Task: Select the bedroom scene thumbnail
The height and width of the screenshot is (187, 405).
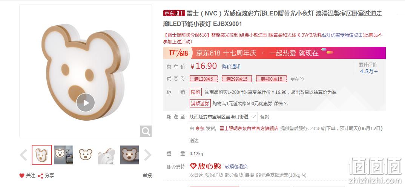Action: [63, 155]
